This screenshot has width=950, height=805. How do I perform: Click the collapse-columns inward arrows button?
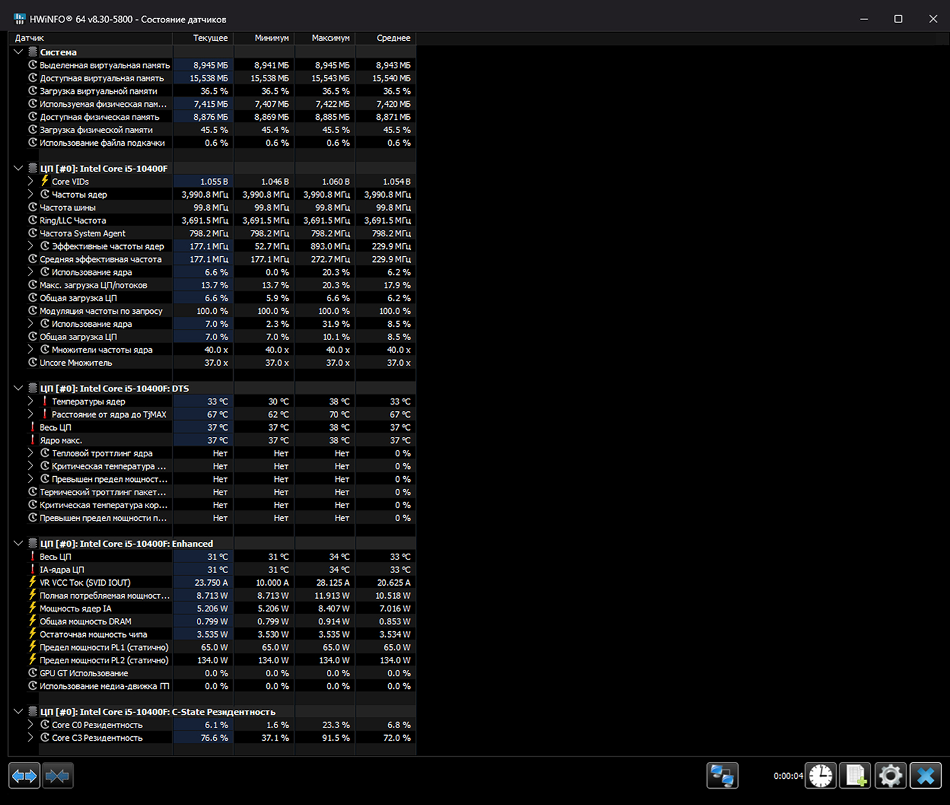tap(57, 776)
